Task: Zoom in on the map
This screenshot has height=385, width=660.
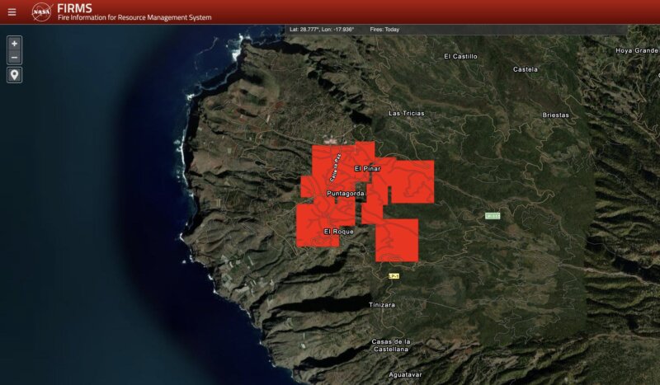Action: pos(14,43)
